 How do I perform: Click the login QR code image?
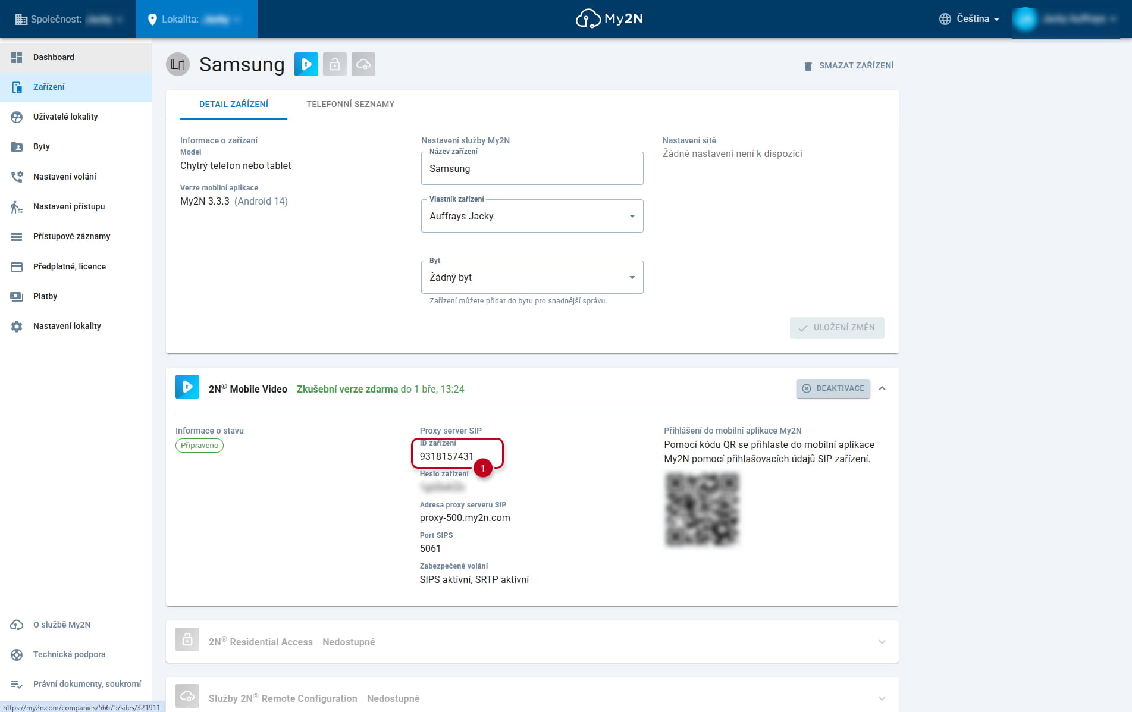tap(702, 509)
